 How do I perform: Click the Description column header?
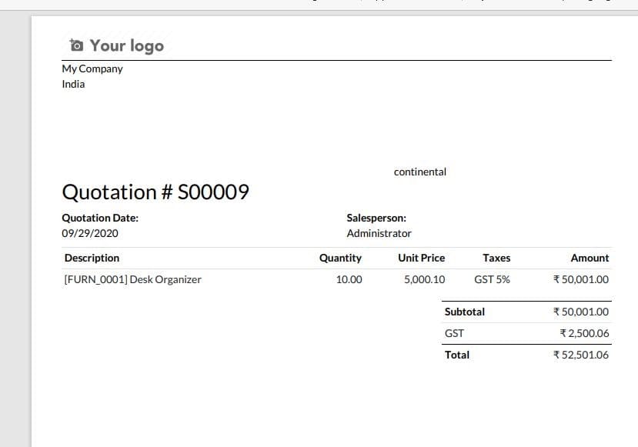[x=92, y=258]
